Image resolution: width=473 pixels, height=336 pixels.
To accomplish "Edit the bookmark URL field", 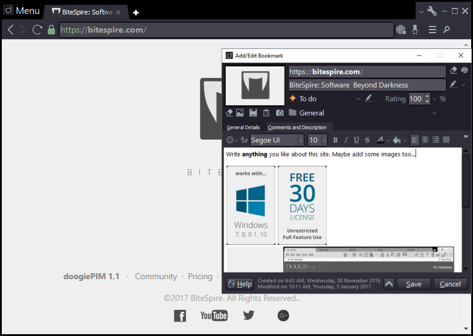I will [x=367, y=71].
